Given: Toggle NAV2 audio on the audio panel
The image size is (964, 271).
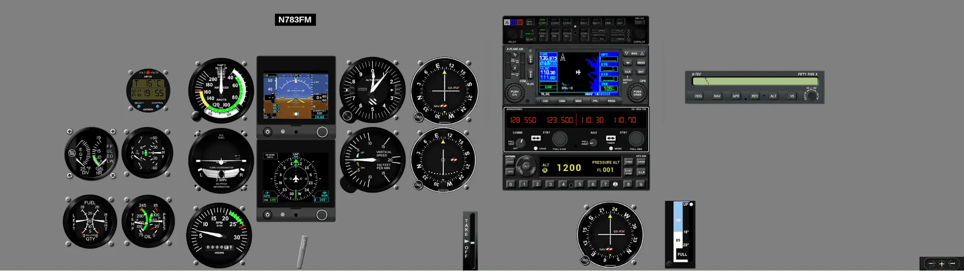Looking at the screenshot, I should tap(596, 23).
